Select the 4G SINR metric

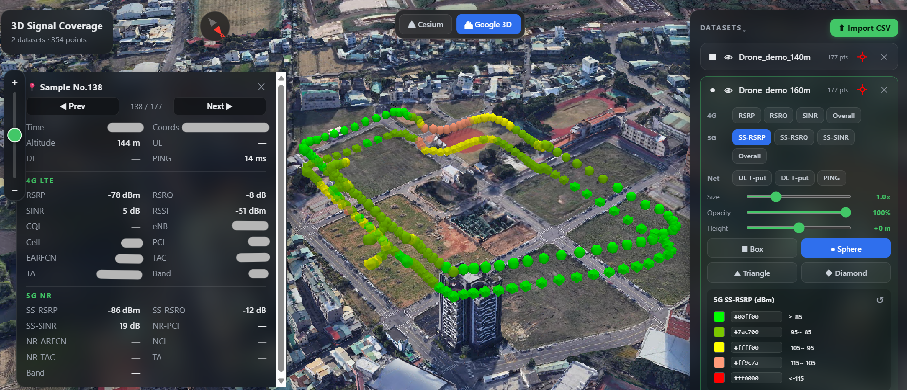pyautogui.click(x=810, y=116)
